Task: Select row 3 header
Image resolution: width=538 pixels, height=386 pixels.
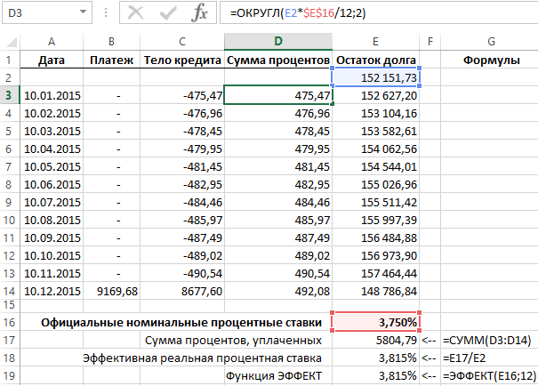Action: [10, 95]
